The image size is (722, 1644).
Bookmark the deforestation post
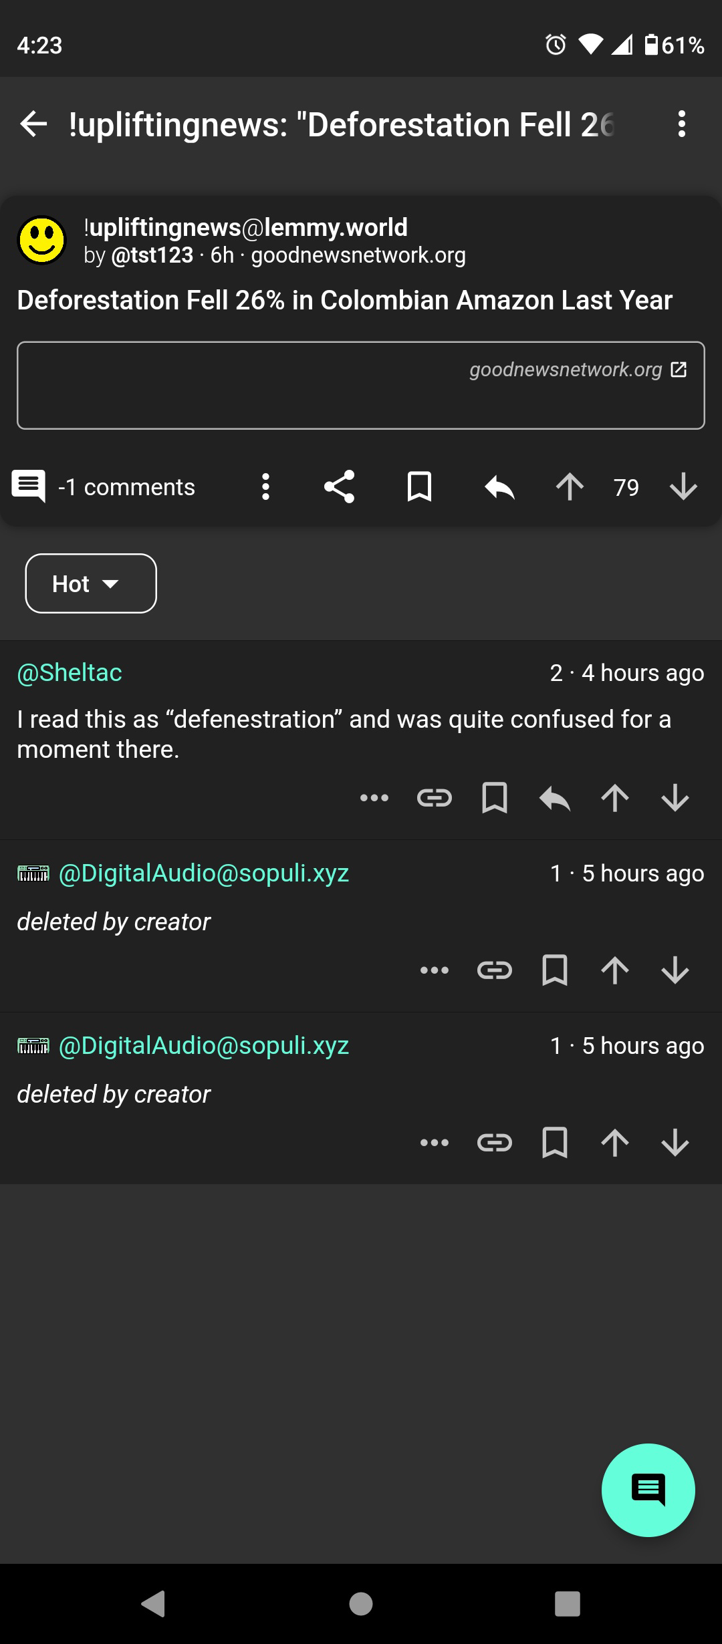coord(419,487)
